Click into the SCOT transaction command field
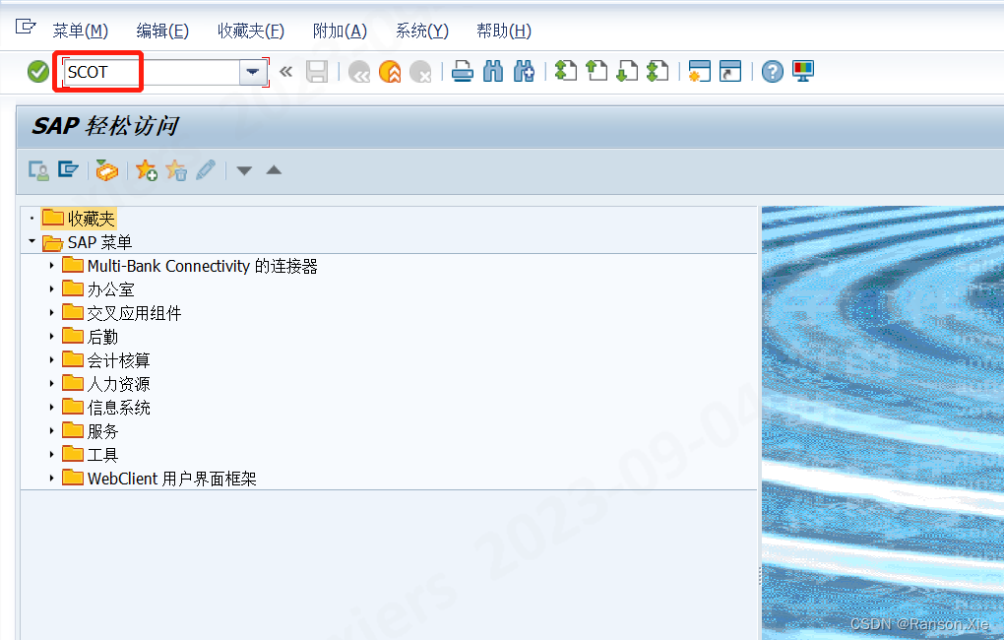This screenshot has width=1004, height=640. tap(152, 72)
